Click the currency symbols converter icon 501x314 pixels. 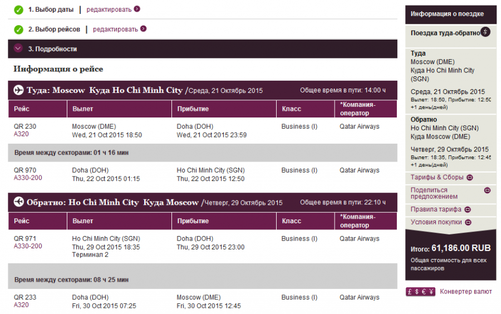[420, 292]
